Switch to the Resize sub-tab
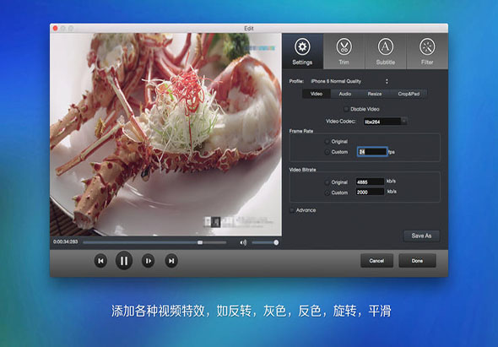The height and width of the screenshot is (347, 498). tap(375, 94)
